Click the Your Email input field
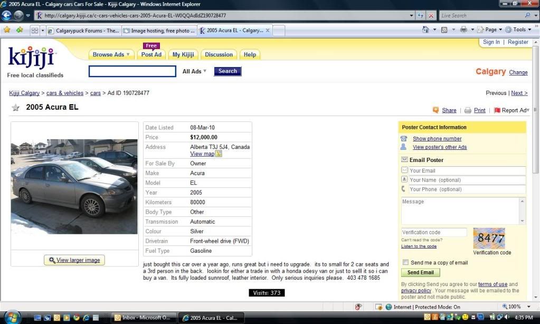The width and height of the screenshot is (540, 324). [467, 170]
